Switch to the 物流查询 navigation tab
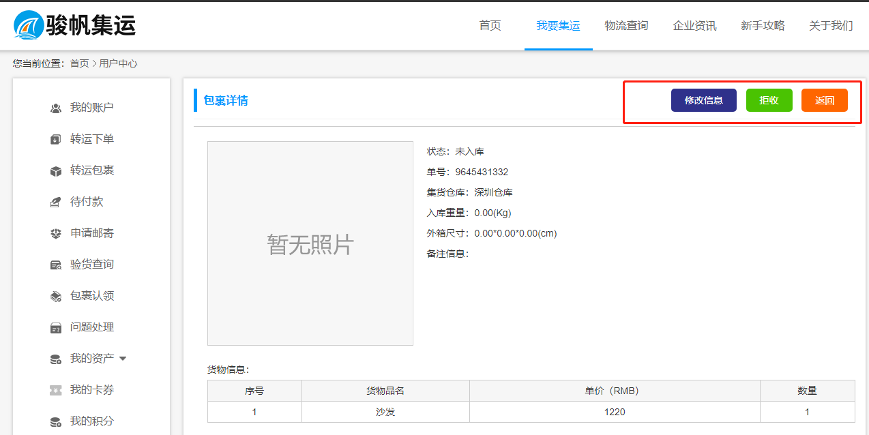 tap(626, 26)
